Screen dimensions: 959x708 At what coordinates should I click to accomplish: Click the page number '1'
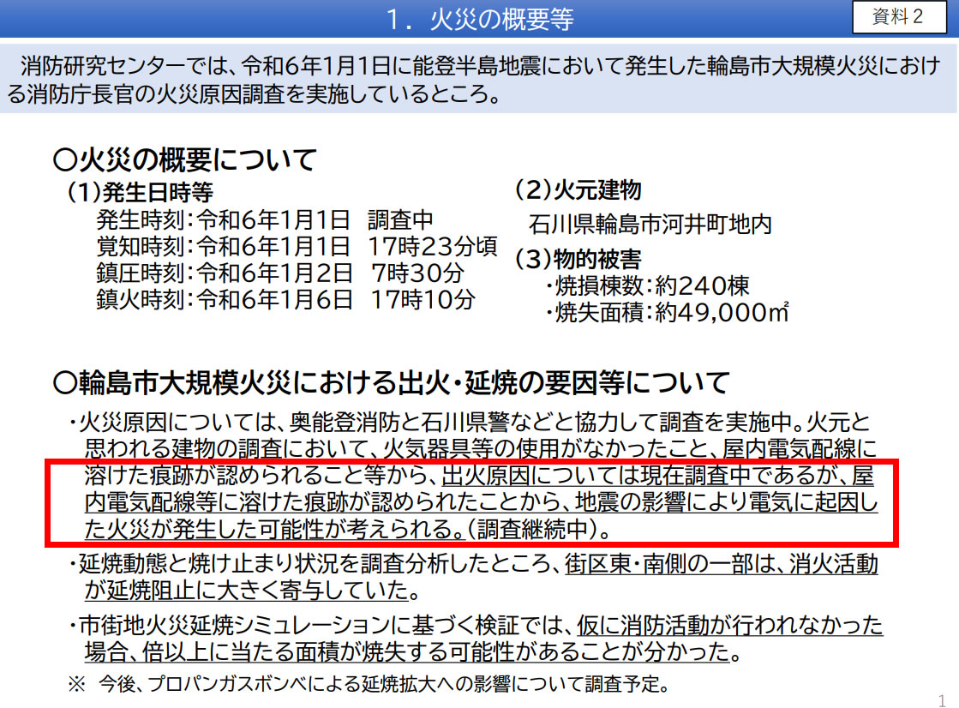click(x=942, y=700)
